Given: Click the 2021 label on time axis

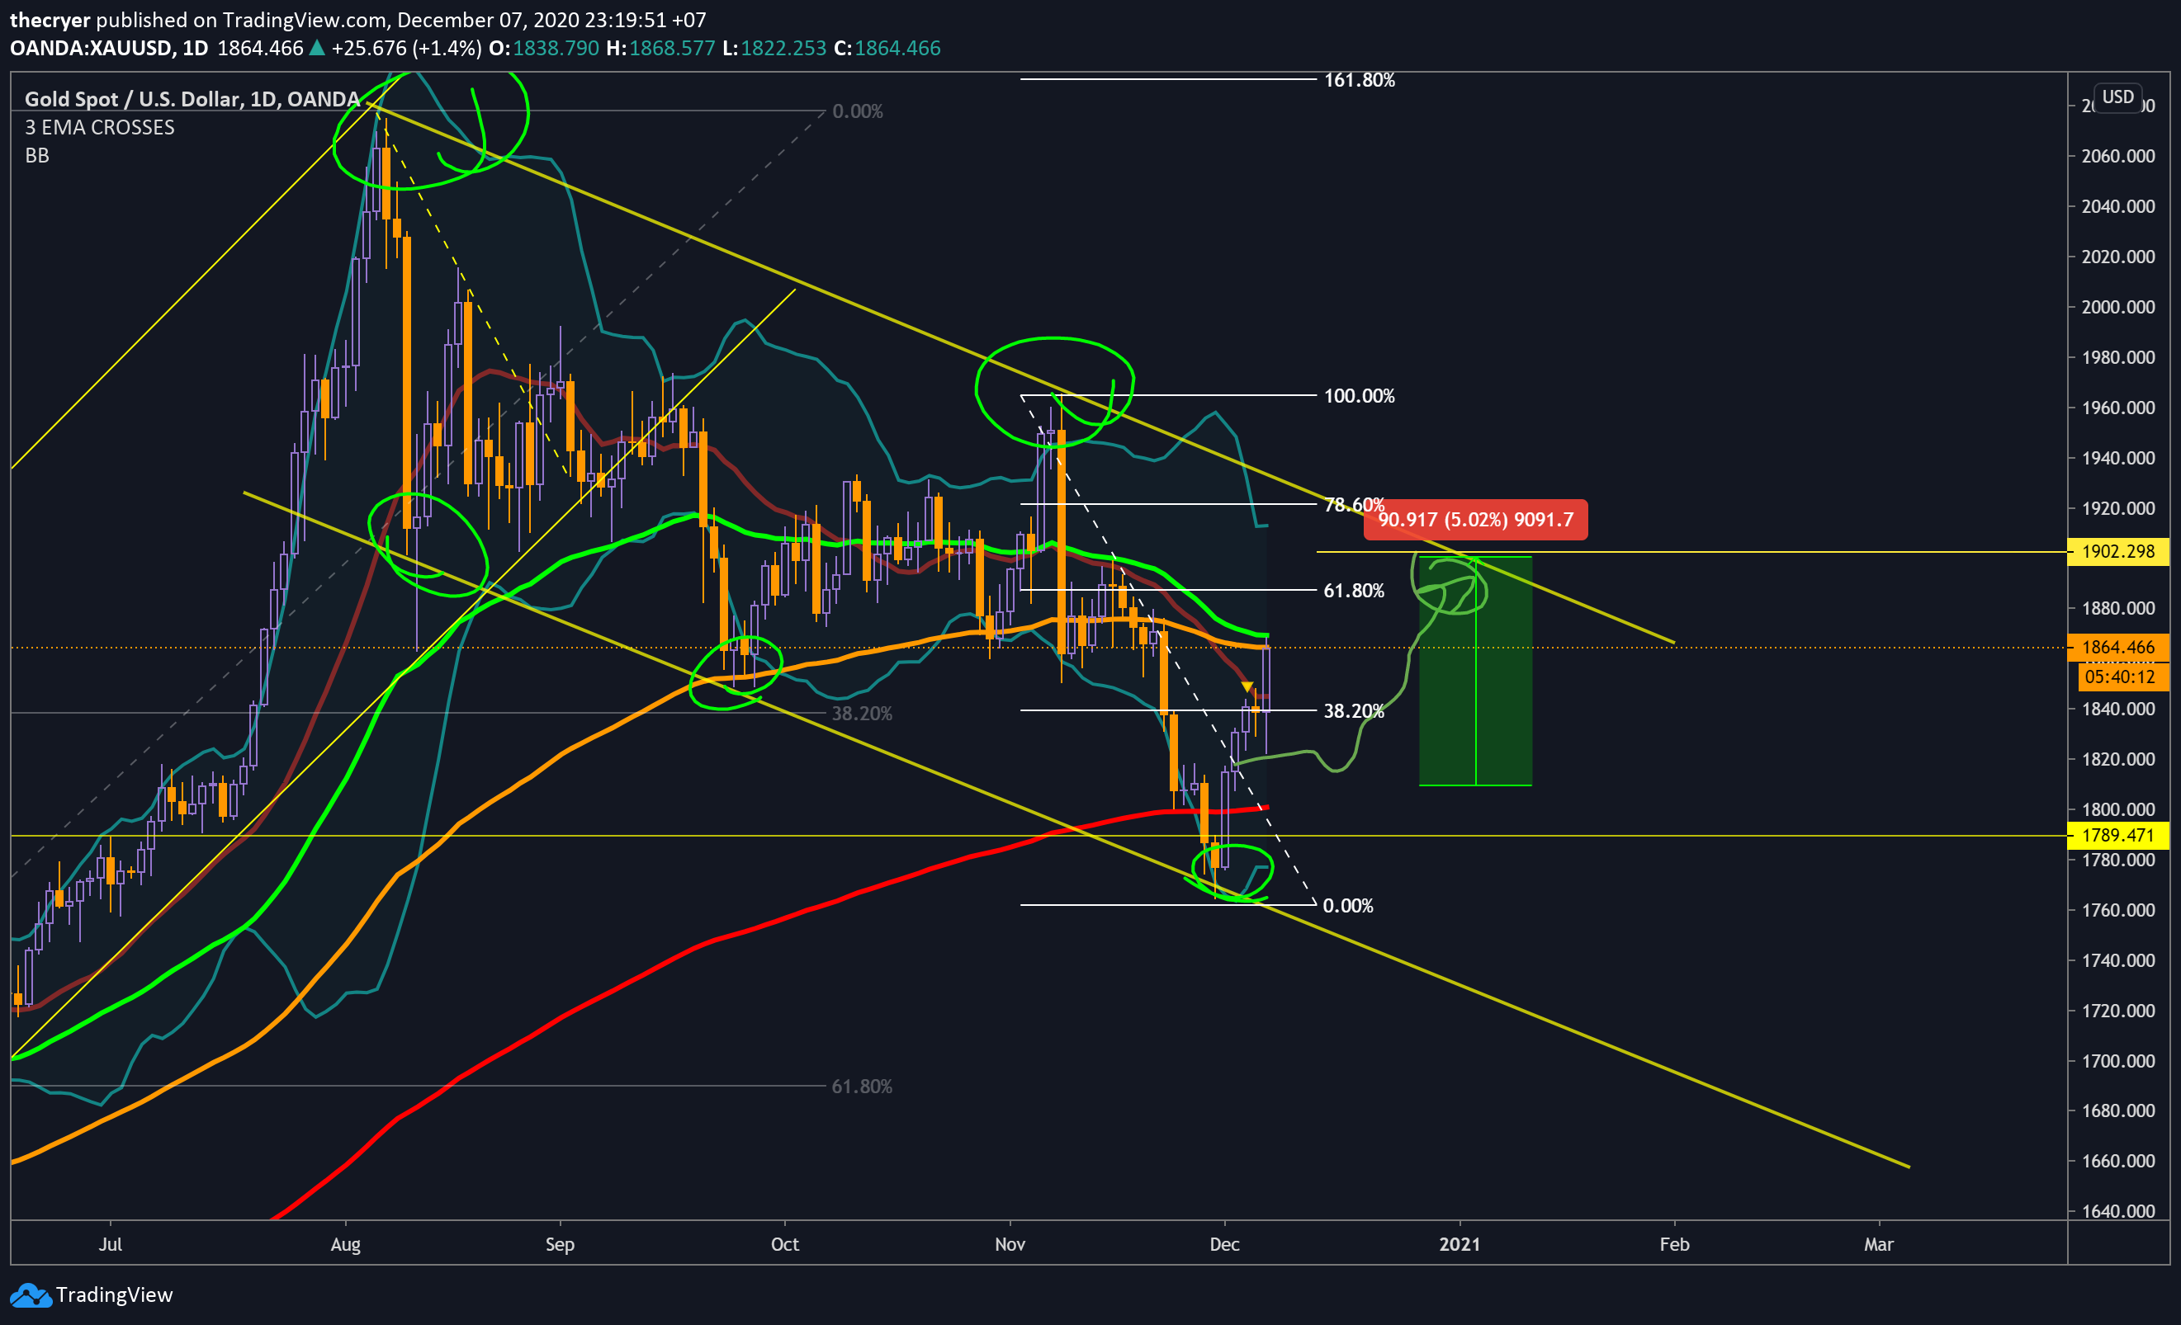Looking at the screenshot, I should click(x=1460, y=1243).
